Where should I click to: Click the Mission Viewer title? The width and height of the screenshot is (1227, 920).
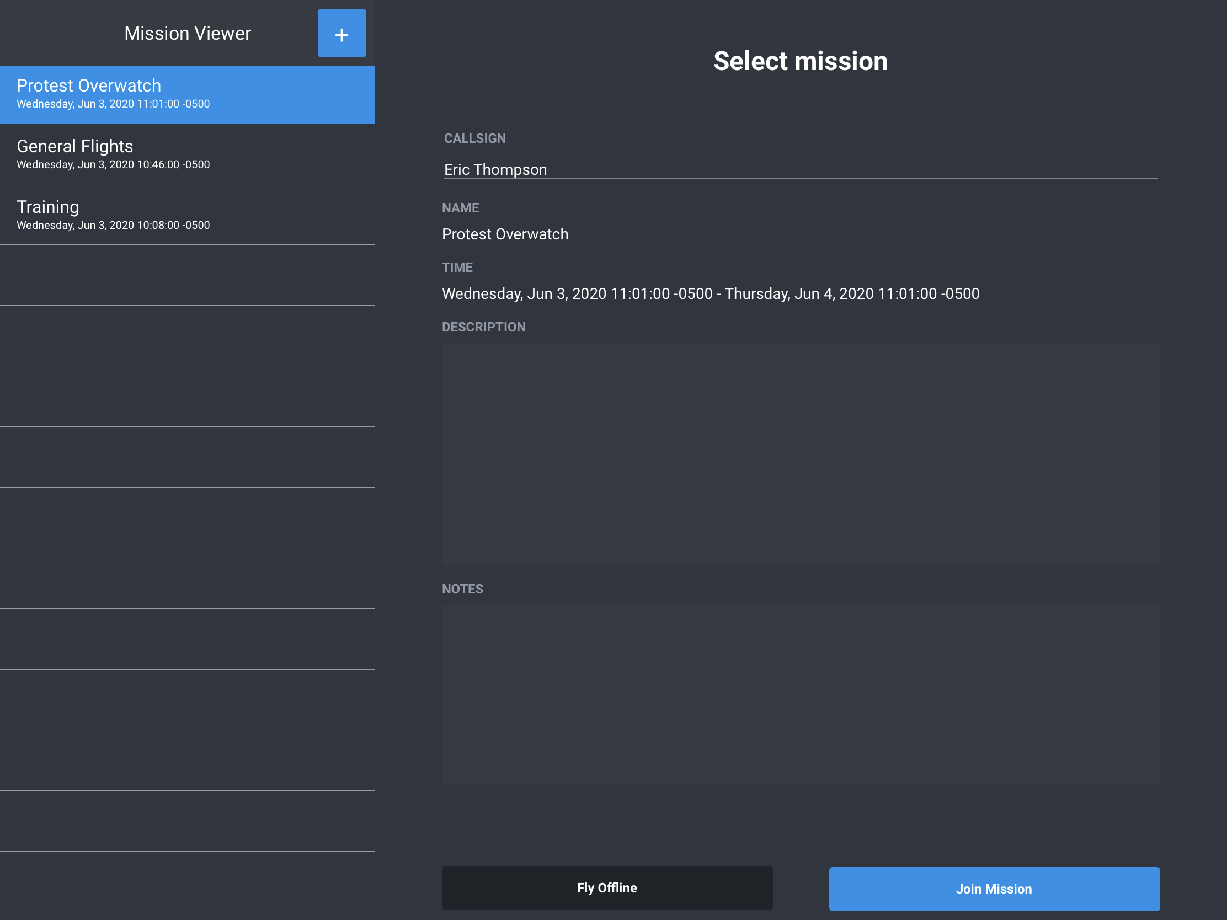(x=188, y=33)
